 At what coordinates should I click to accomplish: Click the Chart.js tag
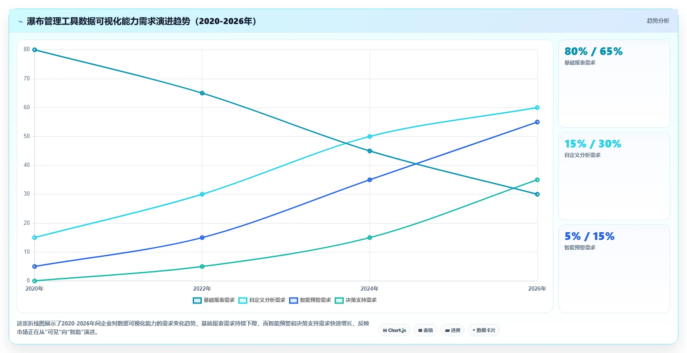tap(394, 330)
